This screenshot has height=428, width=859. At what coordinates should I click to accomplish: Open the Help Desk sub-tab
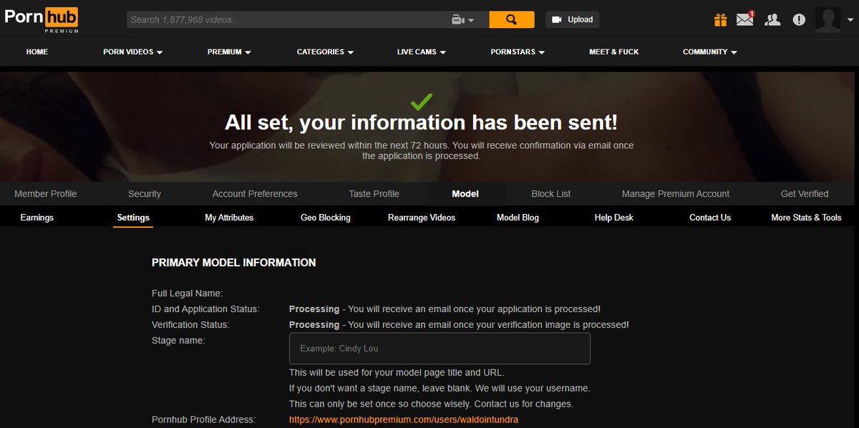[614, 218]
